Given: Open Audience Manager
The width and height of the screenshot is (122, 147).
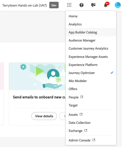Looking at the screenshot, I should [91, 41].
